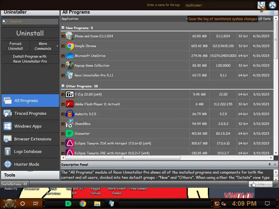Expand the Tools section header
This screenshot has height=209, width=279.
[x=30, y=175]
